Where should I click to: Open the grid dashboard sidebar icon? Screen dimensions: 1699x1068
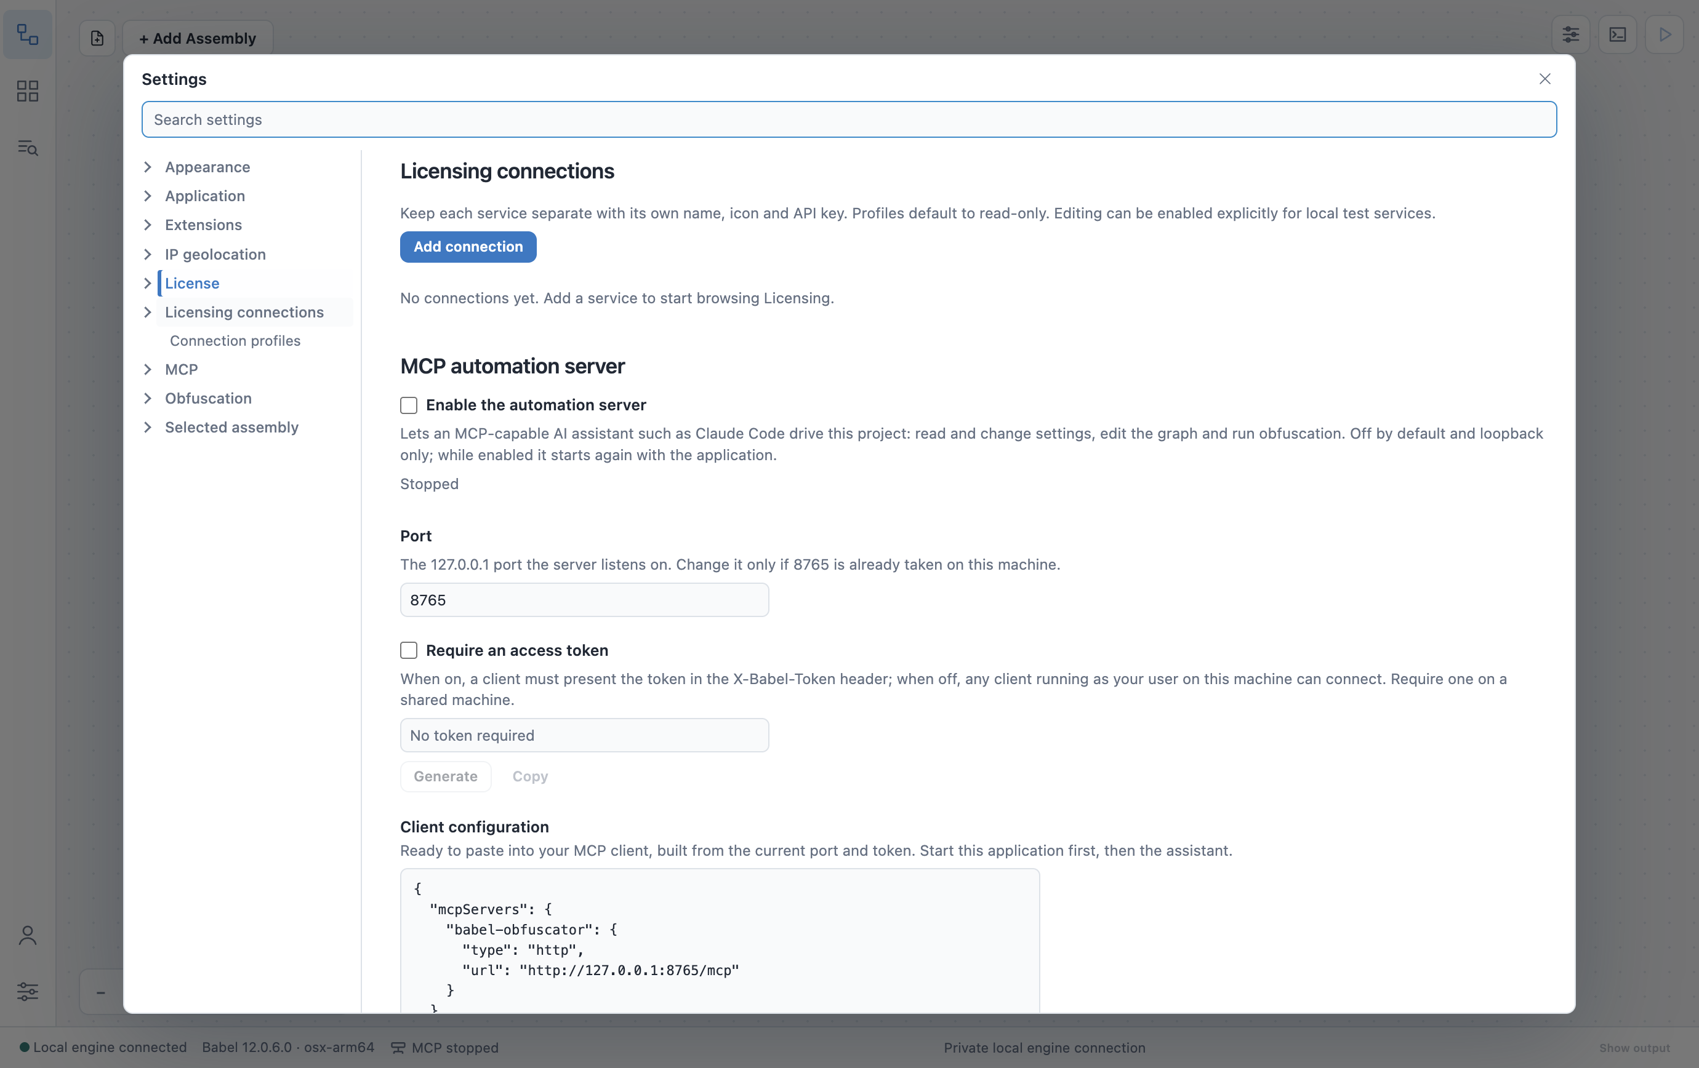(28, 91)
